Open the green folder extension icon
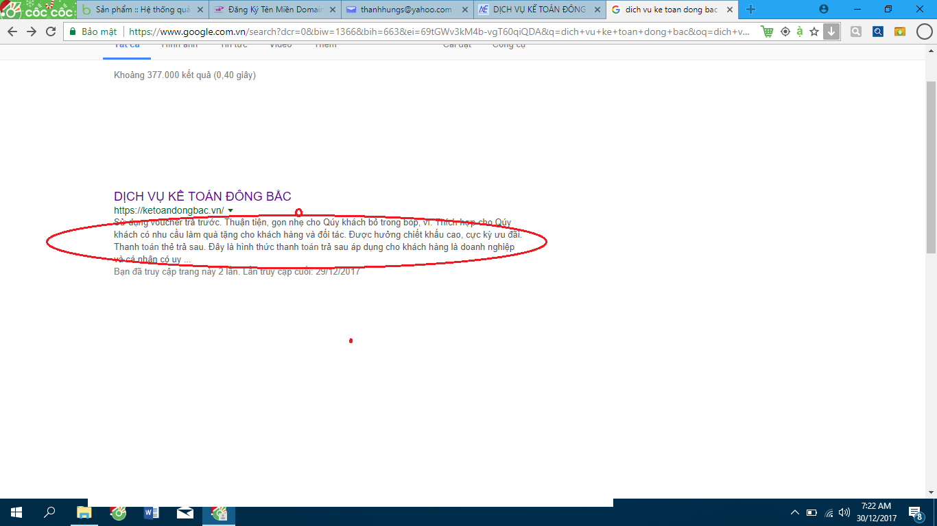 900,32
